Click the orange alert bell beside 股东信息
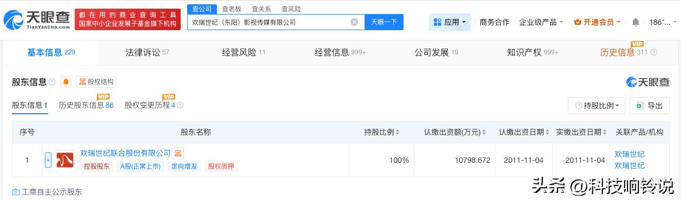This screenshot has width=681, height=201. pos(66,82)
